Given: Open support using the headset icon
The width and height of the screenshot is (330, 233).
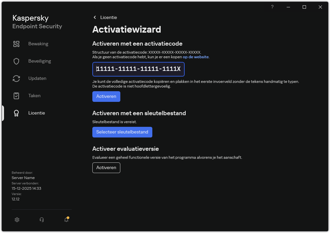Looking at the screenshot, I should [x=41, y=220].
